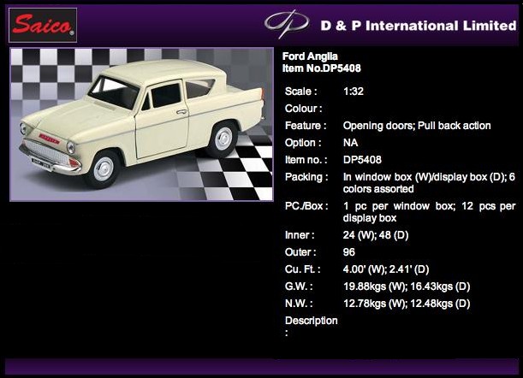Select the N.W. label
This screenshot has height=378, width=523.
(x=299, y=304)
